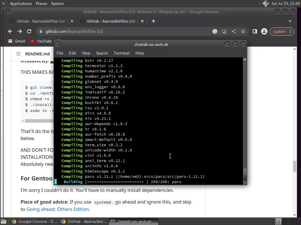Image resolution: width=301 pixels, height=225 pixels.
Task: Switch to the second GitHub dotfiles tab
Action: 111,21
